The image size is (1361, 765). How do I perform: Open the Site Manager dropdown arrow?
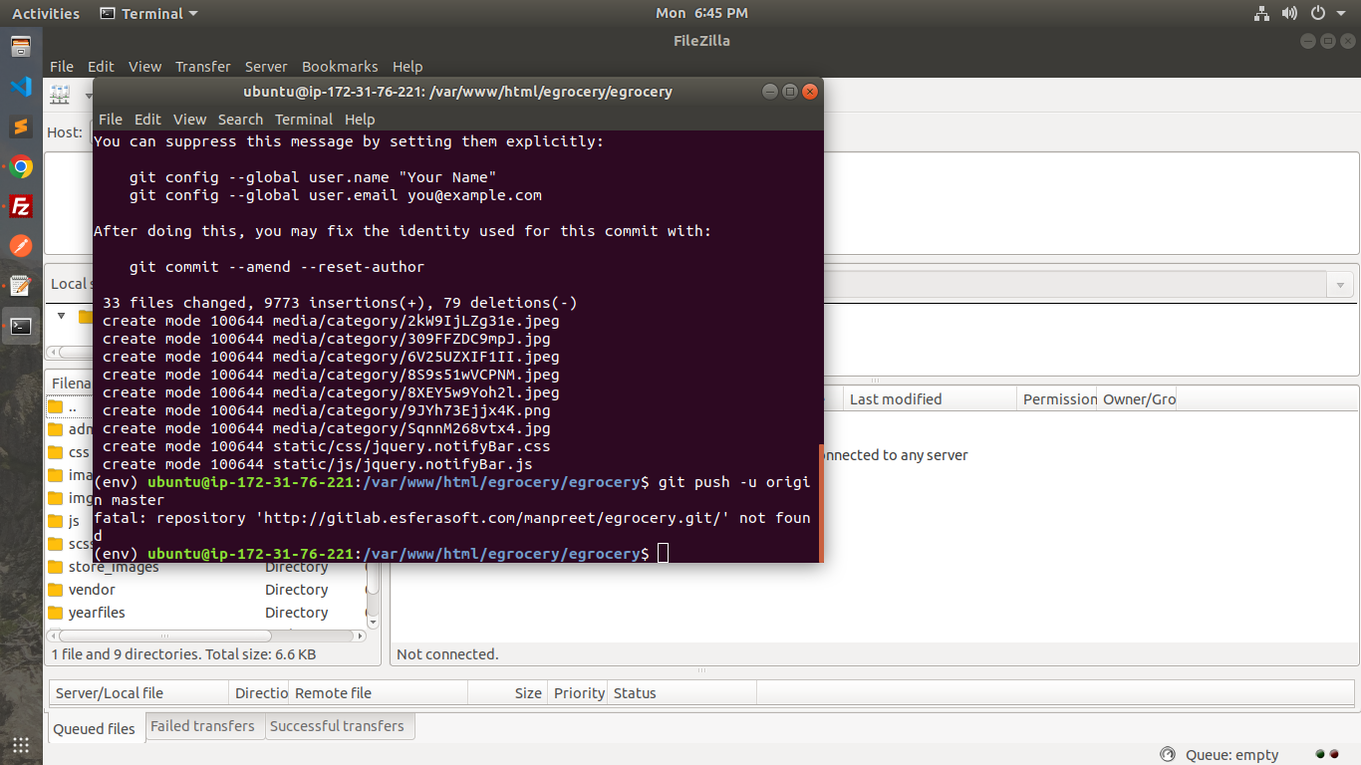[x=88, y=96]
